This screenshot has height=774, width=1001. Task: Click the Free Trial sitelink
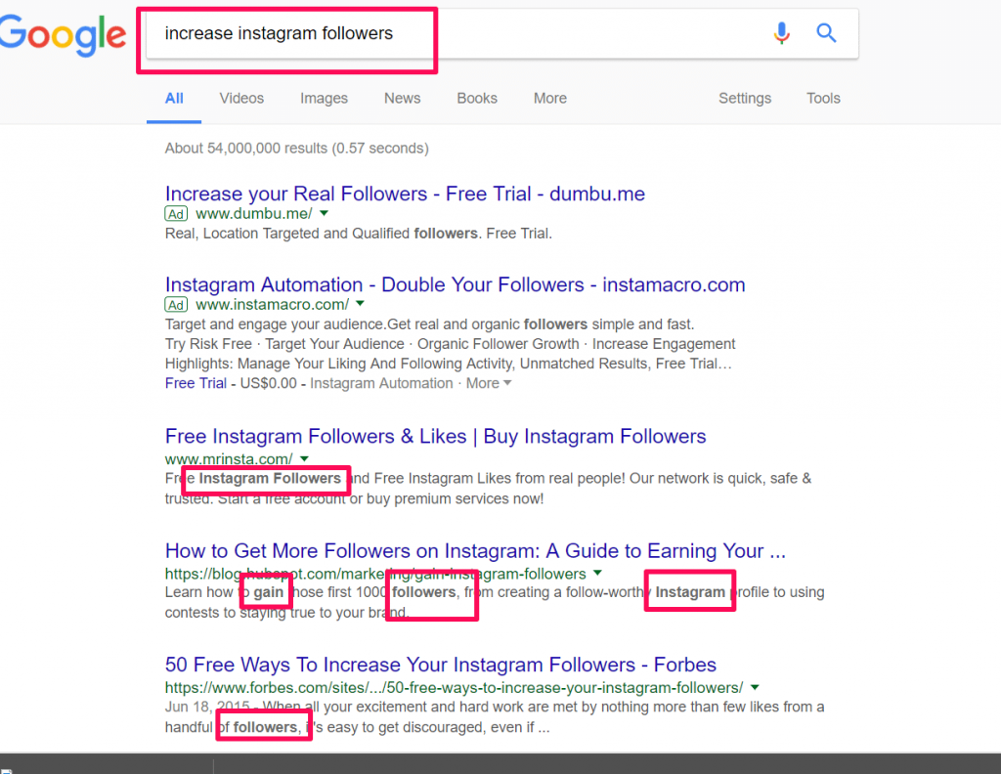pos(196,383)
